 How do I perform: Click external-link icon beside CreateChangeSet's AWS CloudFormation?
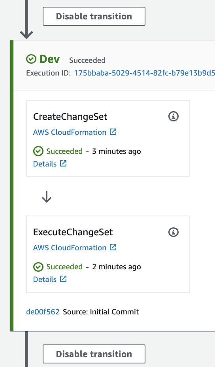point(113,132)
